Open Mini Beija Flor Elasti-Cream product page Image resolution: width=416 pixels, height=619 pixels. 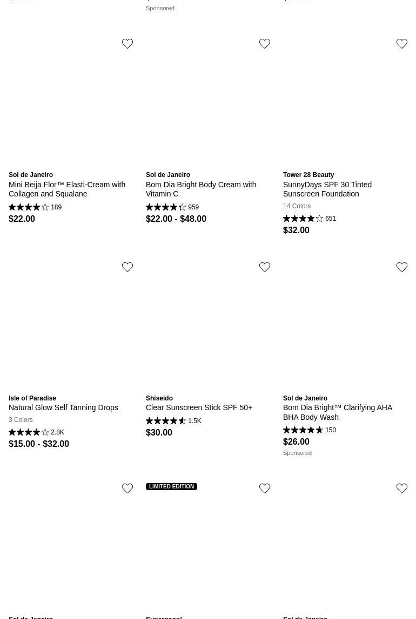click(67, 189)
